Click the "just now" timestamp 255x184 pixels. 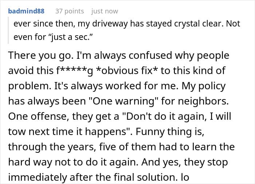[105, 11]
